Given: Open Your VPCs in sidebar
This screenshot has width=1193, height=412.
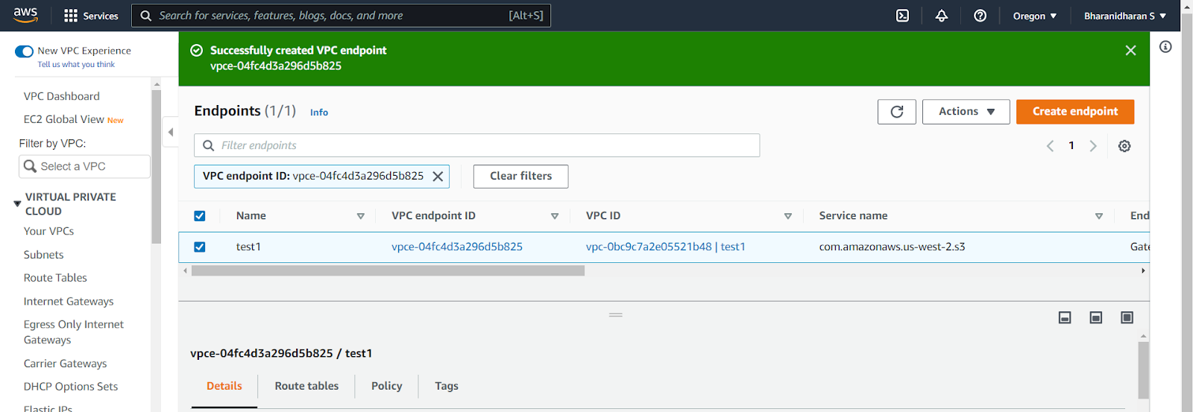Looking at the screenshot, I should pos(48,231).
